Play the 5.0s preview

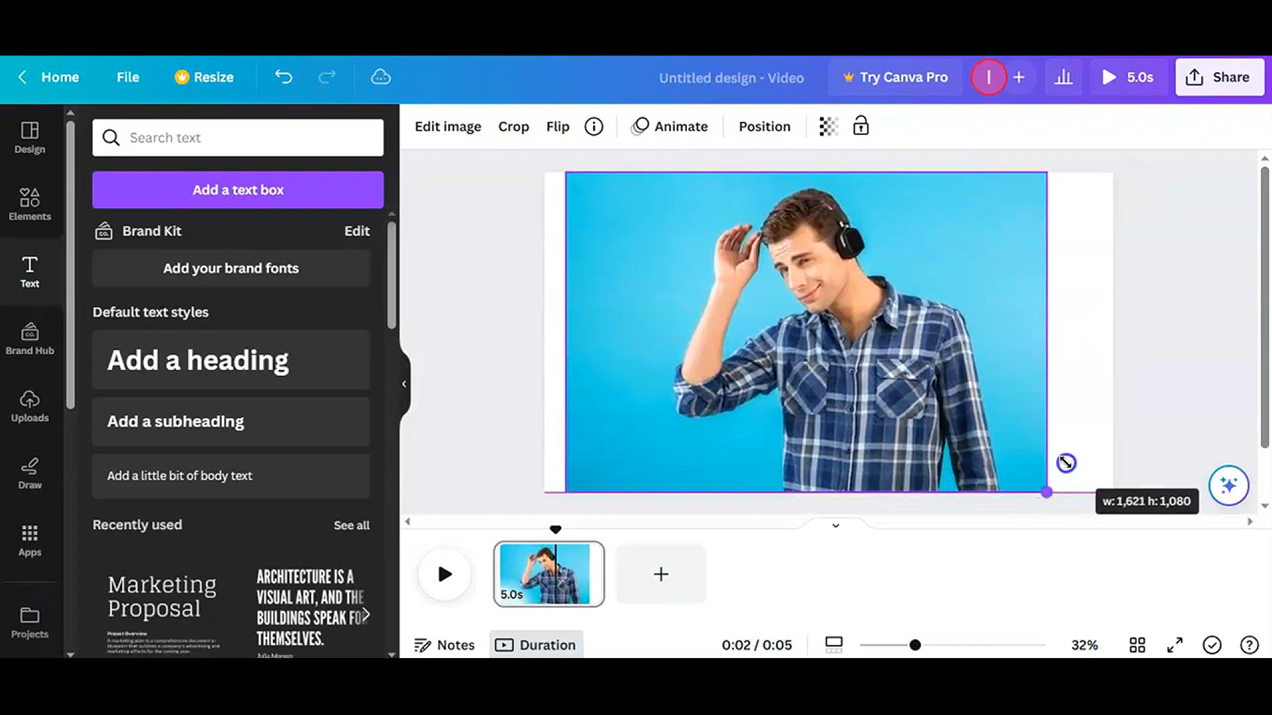1128,77
